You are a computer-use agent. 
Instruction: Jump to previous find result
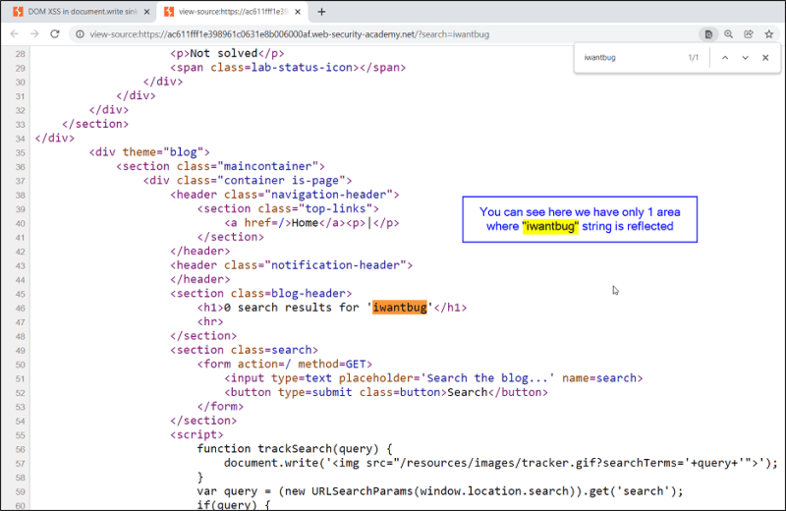tap(725, 58)
